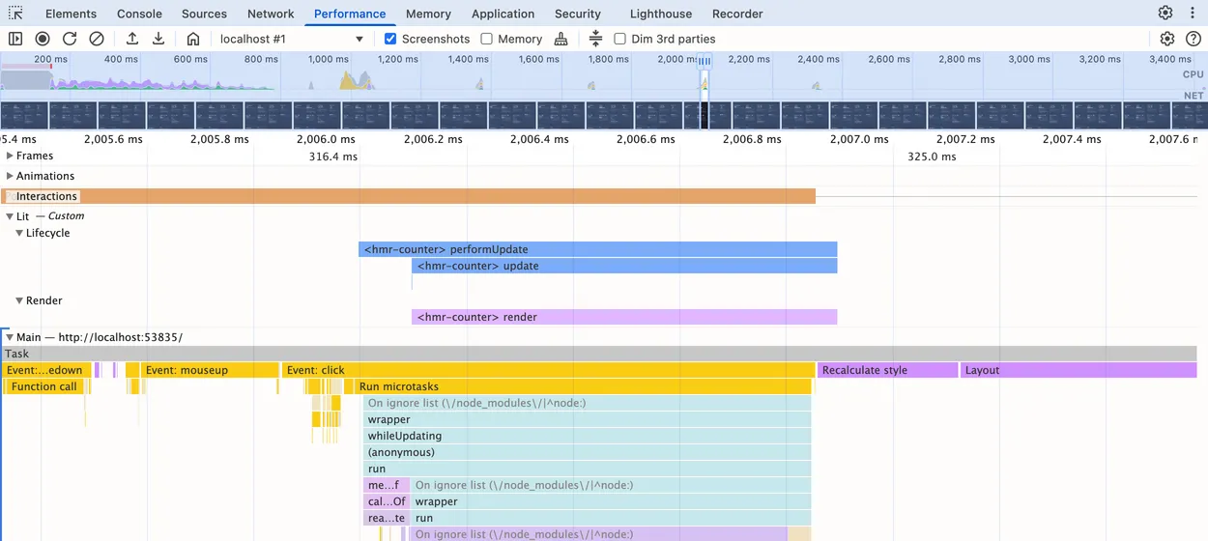1208x541 pixels.
Task: Select the Event: mouseup entry
Action: click(210, 370)
